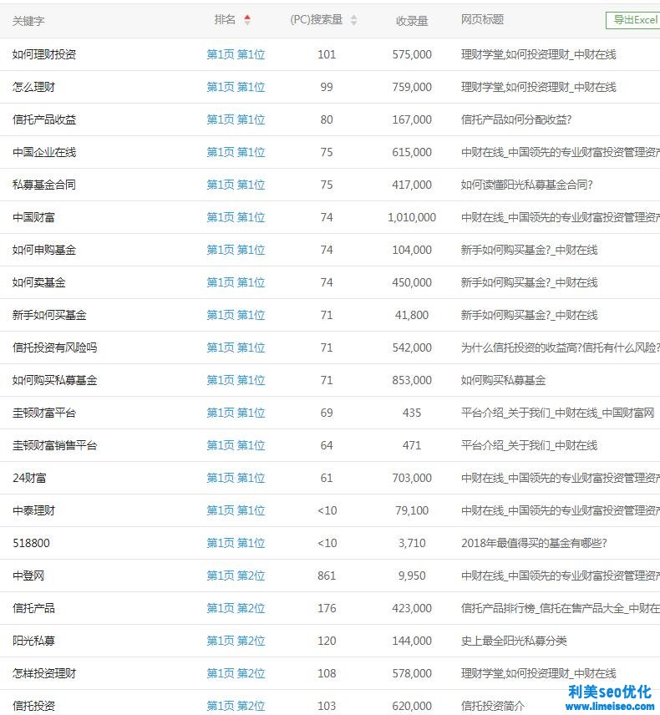The height and width of the screenshot is (715, 660).
Task: Click index count 1,010,000
Action: tap(412, 217)
